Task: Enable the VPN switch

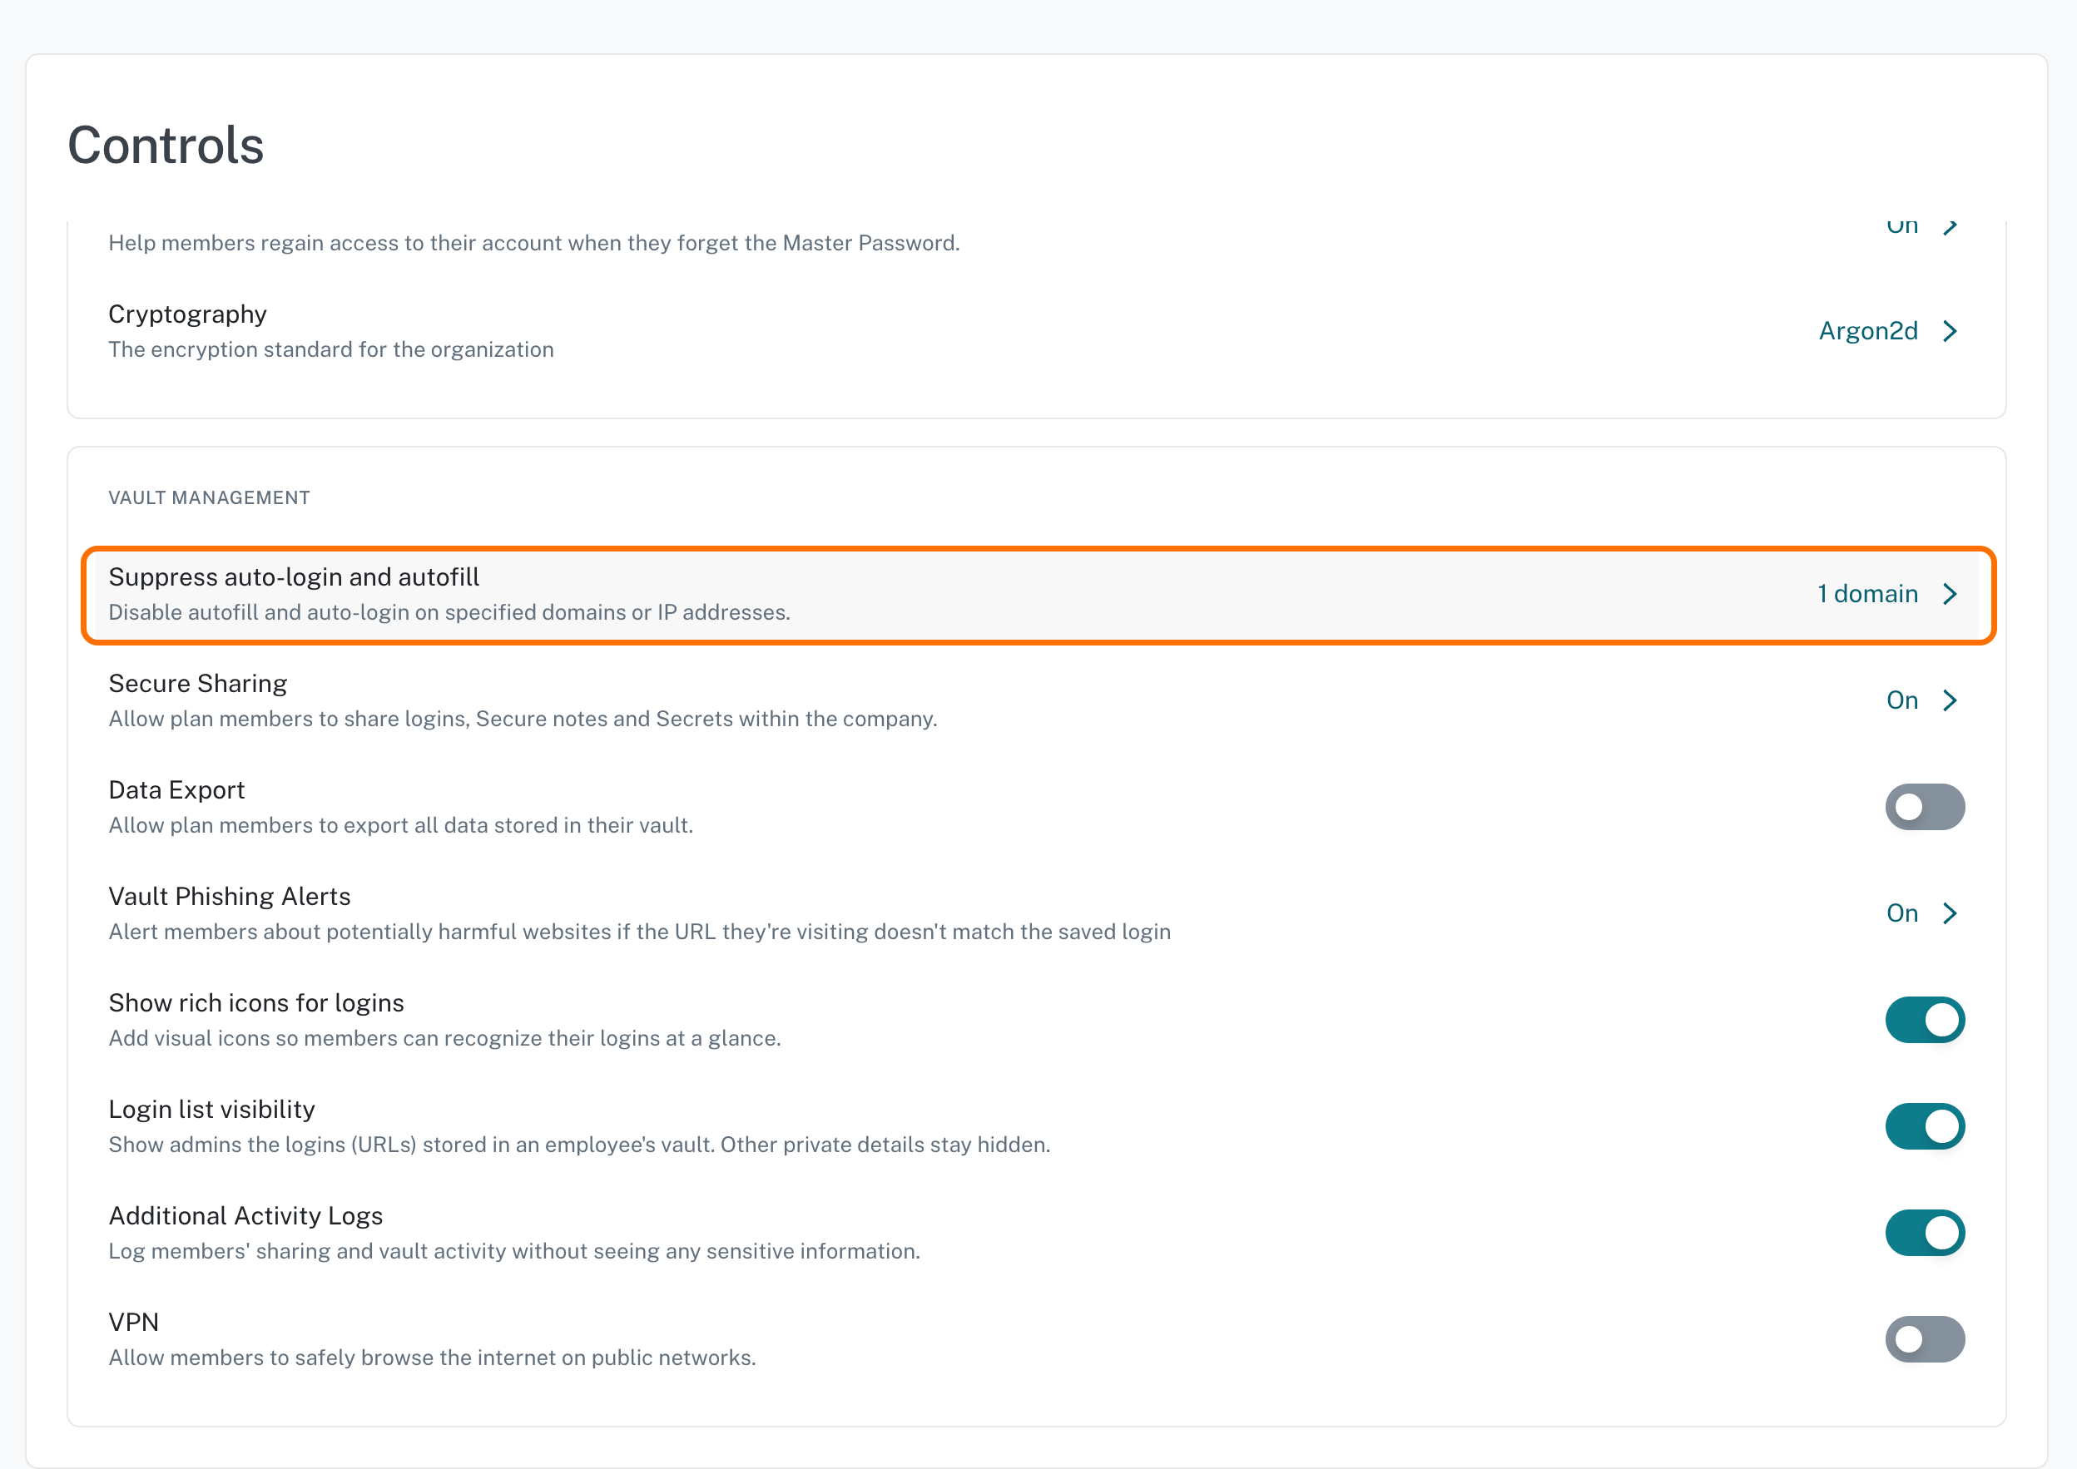Action: 1924,1338
